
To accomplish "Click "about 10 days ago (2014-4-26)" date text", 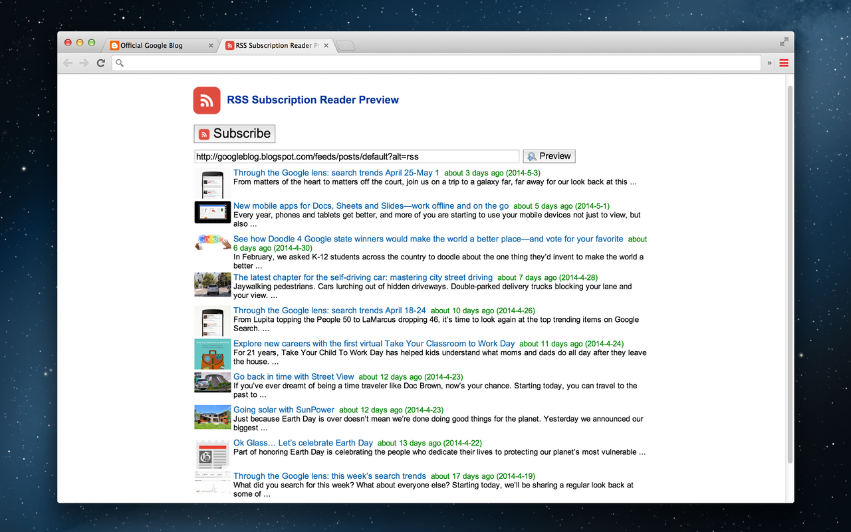I will click(483, 311).
